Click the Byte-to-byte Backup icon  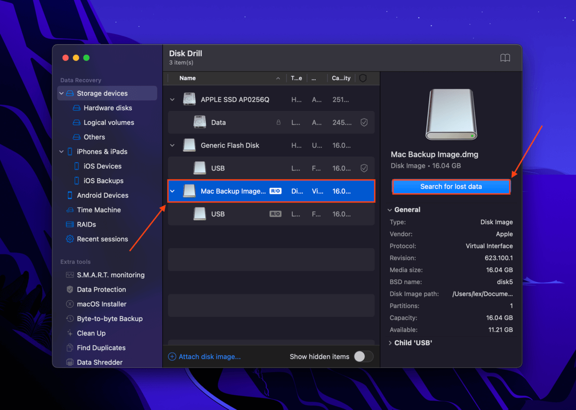coord(70,319)
